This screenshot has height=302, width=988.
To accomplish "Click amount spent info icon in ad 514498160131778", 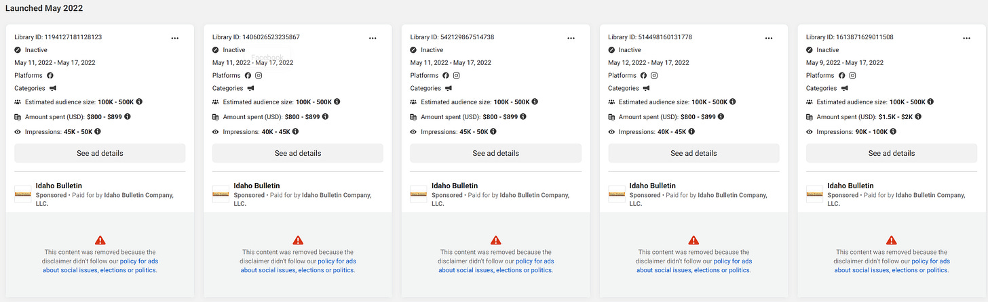I will pos(721,116).
